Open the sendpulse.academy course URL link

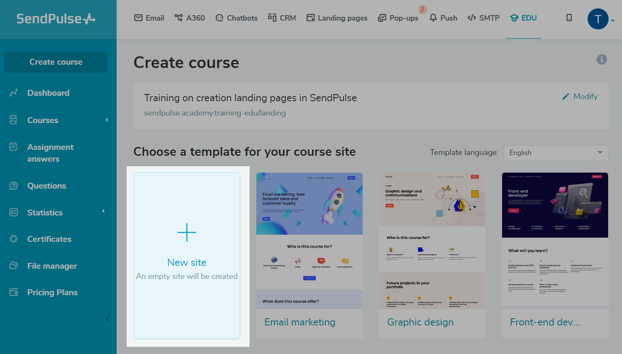coord(215,113)
